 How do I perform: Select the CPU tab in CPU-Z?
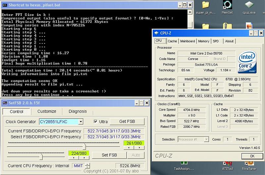160,41
